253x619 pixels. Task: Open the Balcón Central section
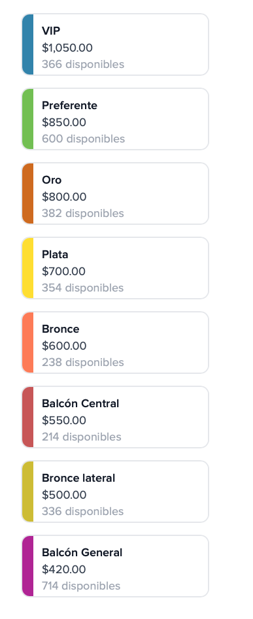click(x=115, y=417)
